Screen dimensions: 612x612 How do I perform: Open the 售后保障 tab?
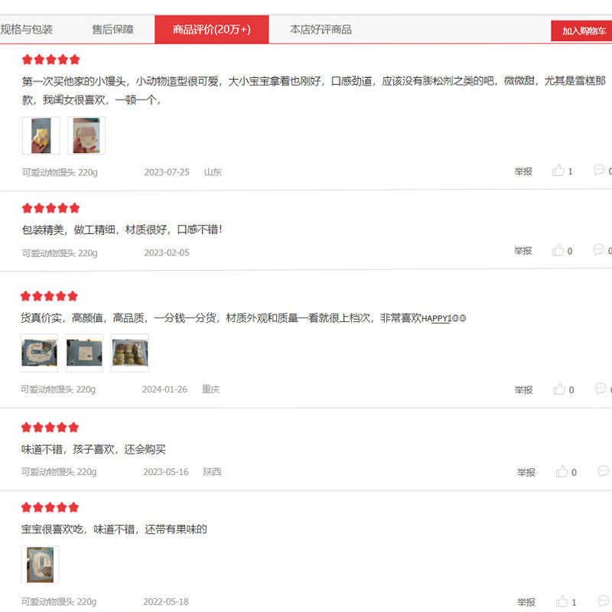point(112,29)
